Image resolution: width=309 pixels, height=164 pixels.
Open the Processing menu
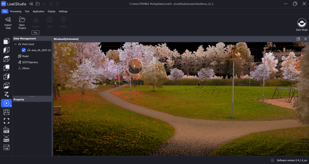[x=16, y=11]
